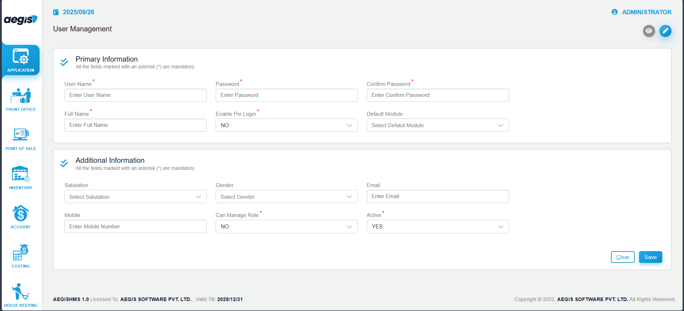The height and width of the screenshot is (311, 684).
Task: Toggle the Active status dropdown
Action: [437, 227]
